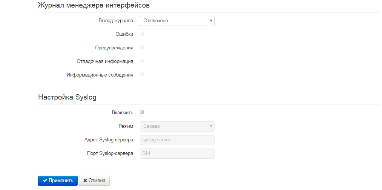Click the checkmark icon on the Применить button
This screenshot has width=382, height=190.
coord(45,181)
